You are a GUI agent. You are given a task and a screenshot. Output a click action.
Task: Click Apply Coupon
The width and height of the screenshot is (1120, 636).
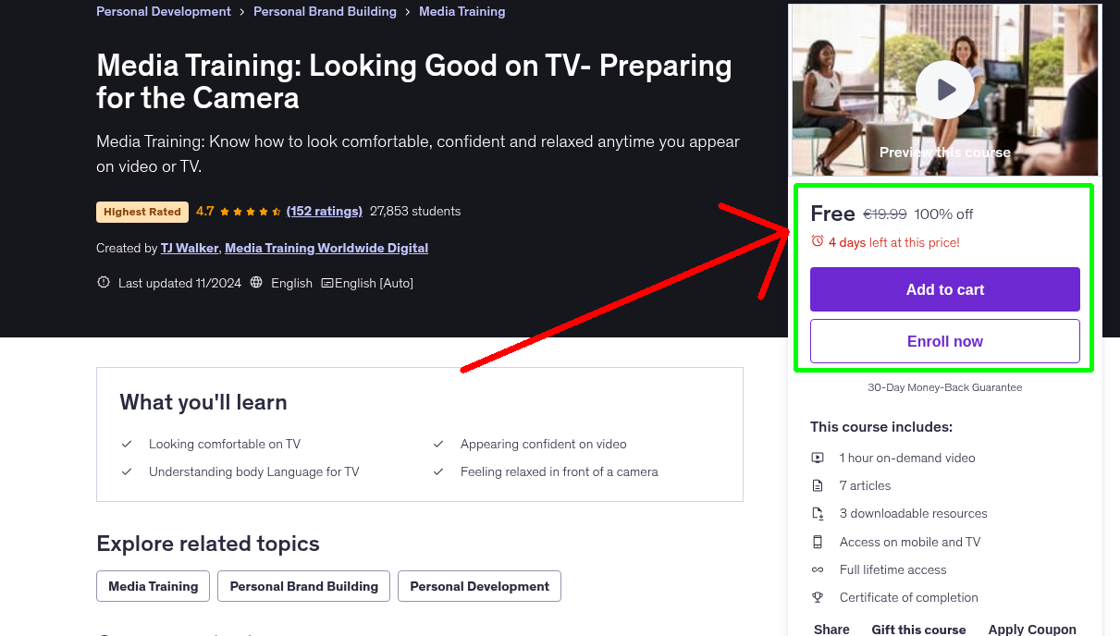click(x=1032, y=629)
